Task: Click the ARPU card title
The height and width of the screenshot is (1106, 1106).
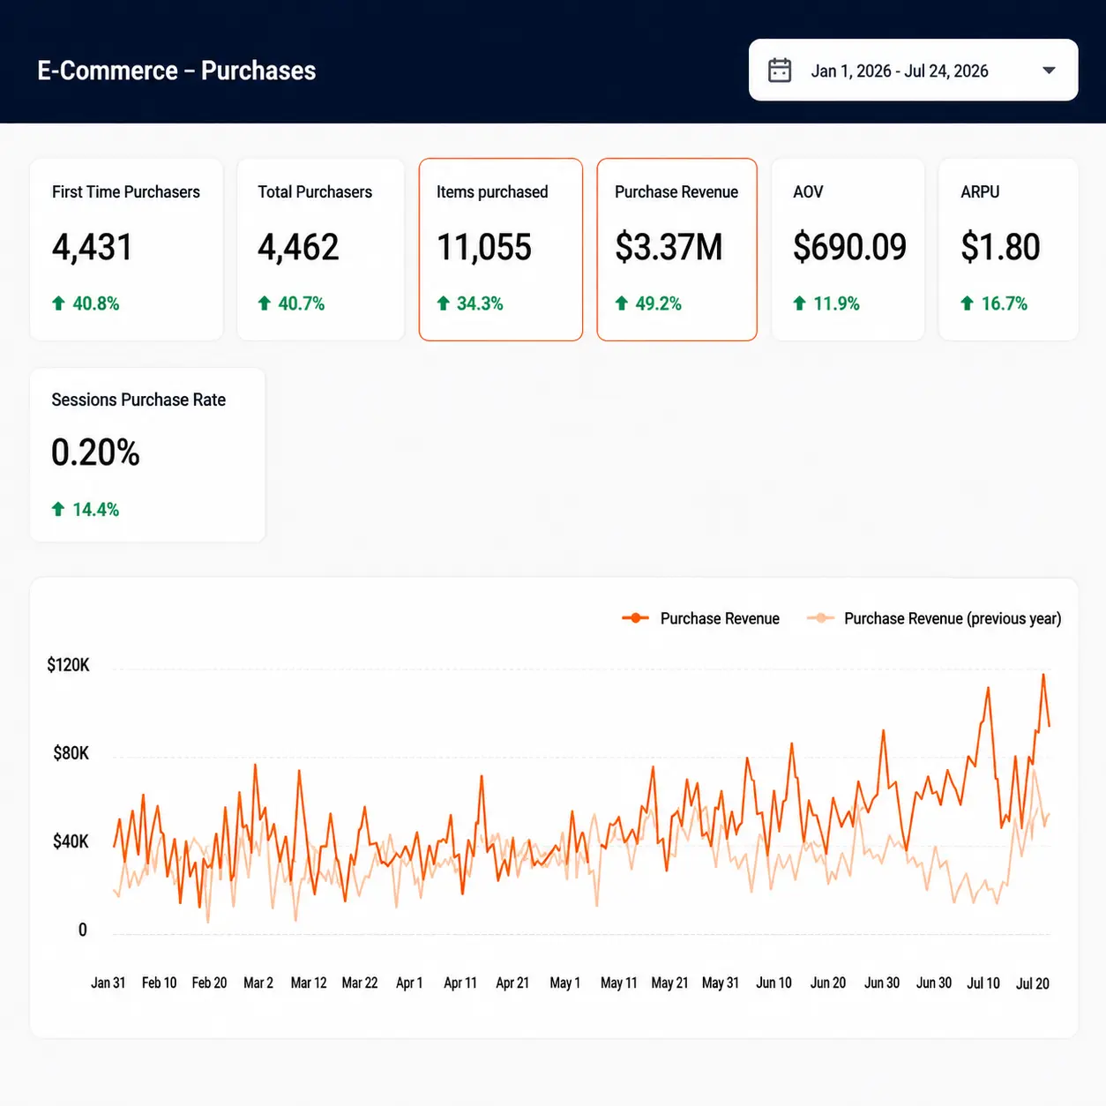Action: 980,192
